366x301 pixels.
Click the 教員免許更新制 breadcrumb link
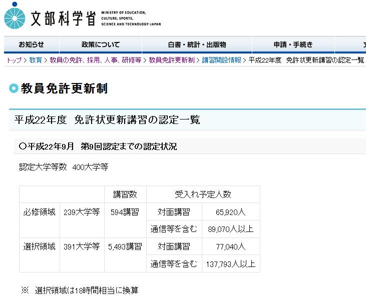pos(172,60)
